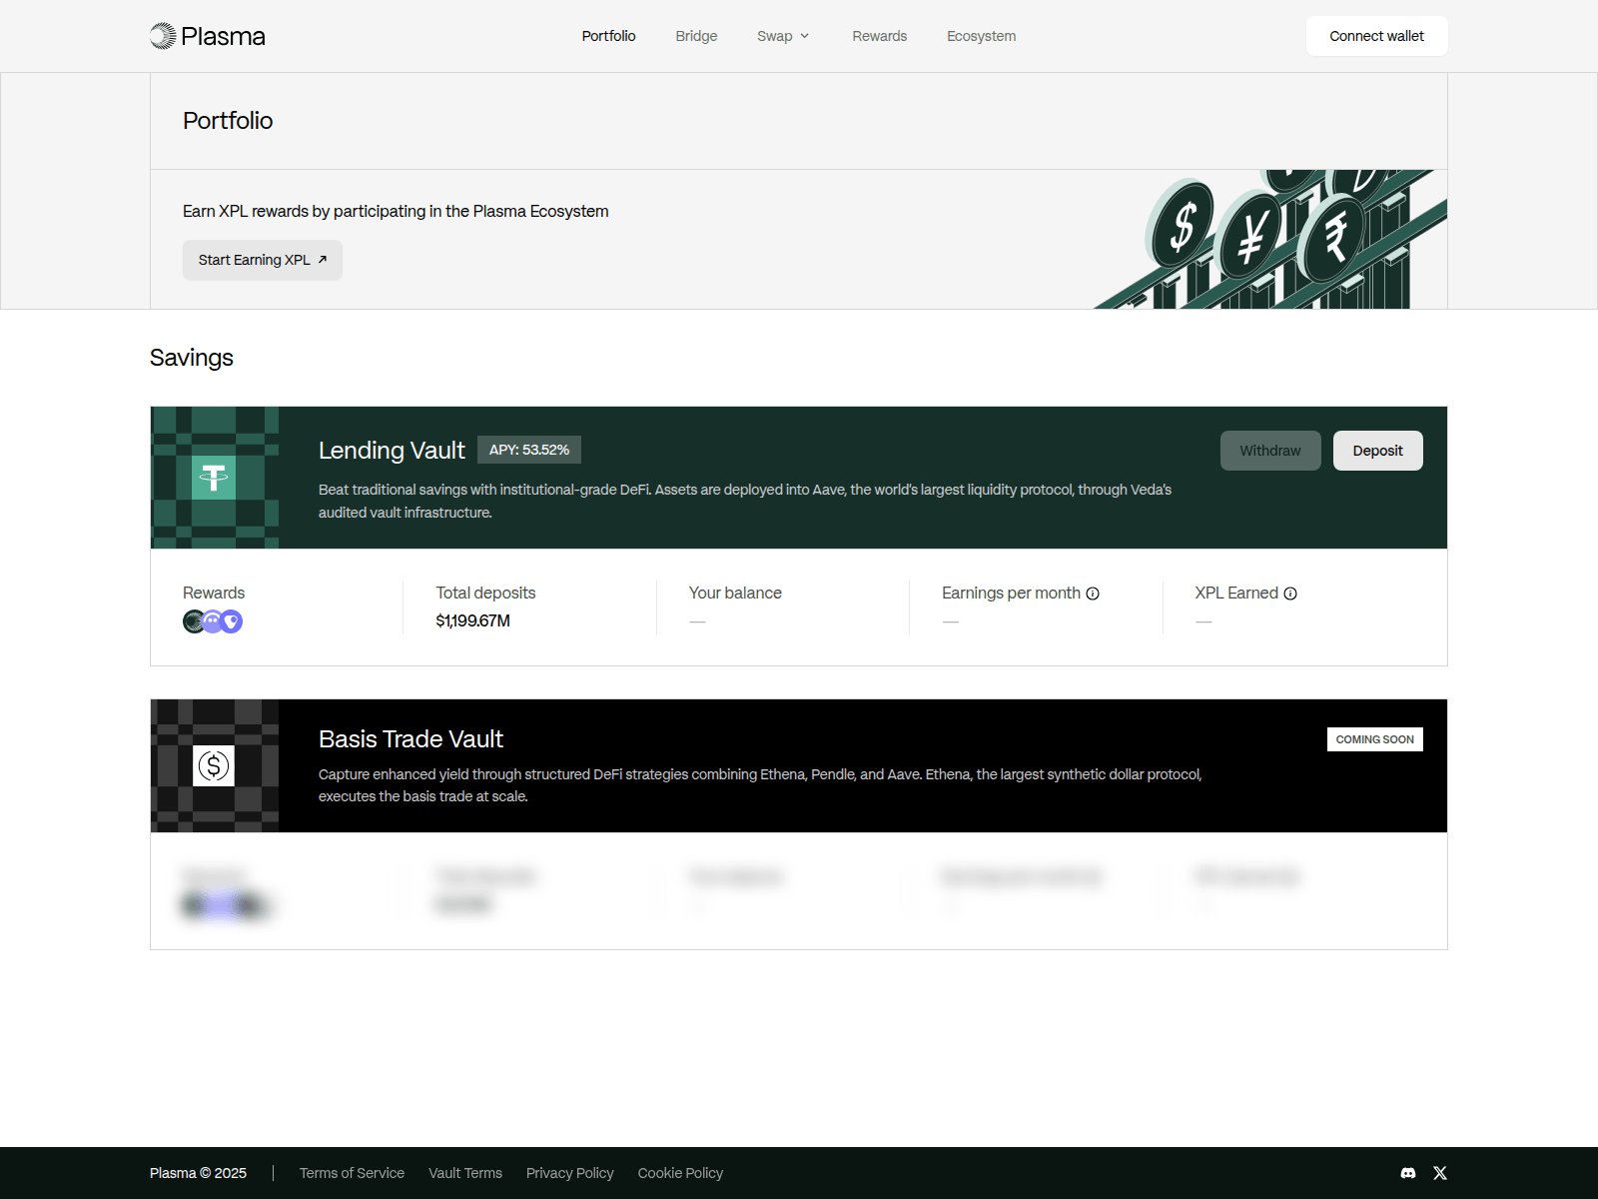This screenshot has width=1598, height=1199.
Task: Open the Vault Terms footer link
Action: [x=465, y=1173]
